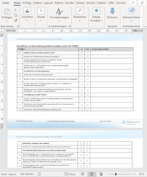The image size is (147, 177).
Task: Click the zoom in plus icon
Action: point(135,174)
